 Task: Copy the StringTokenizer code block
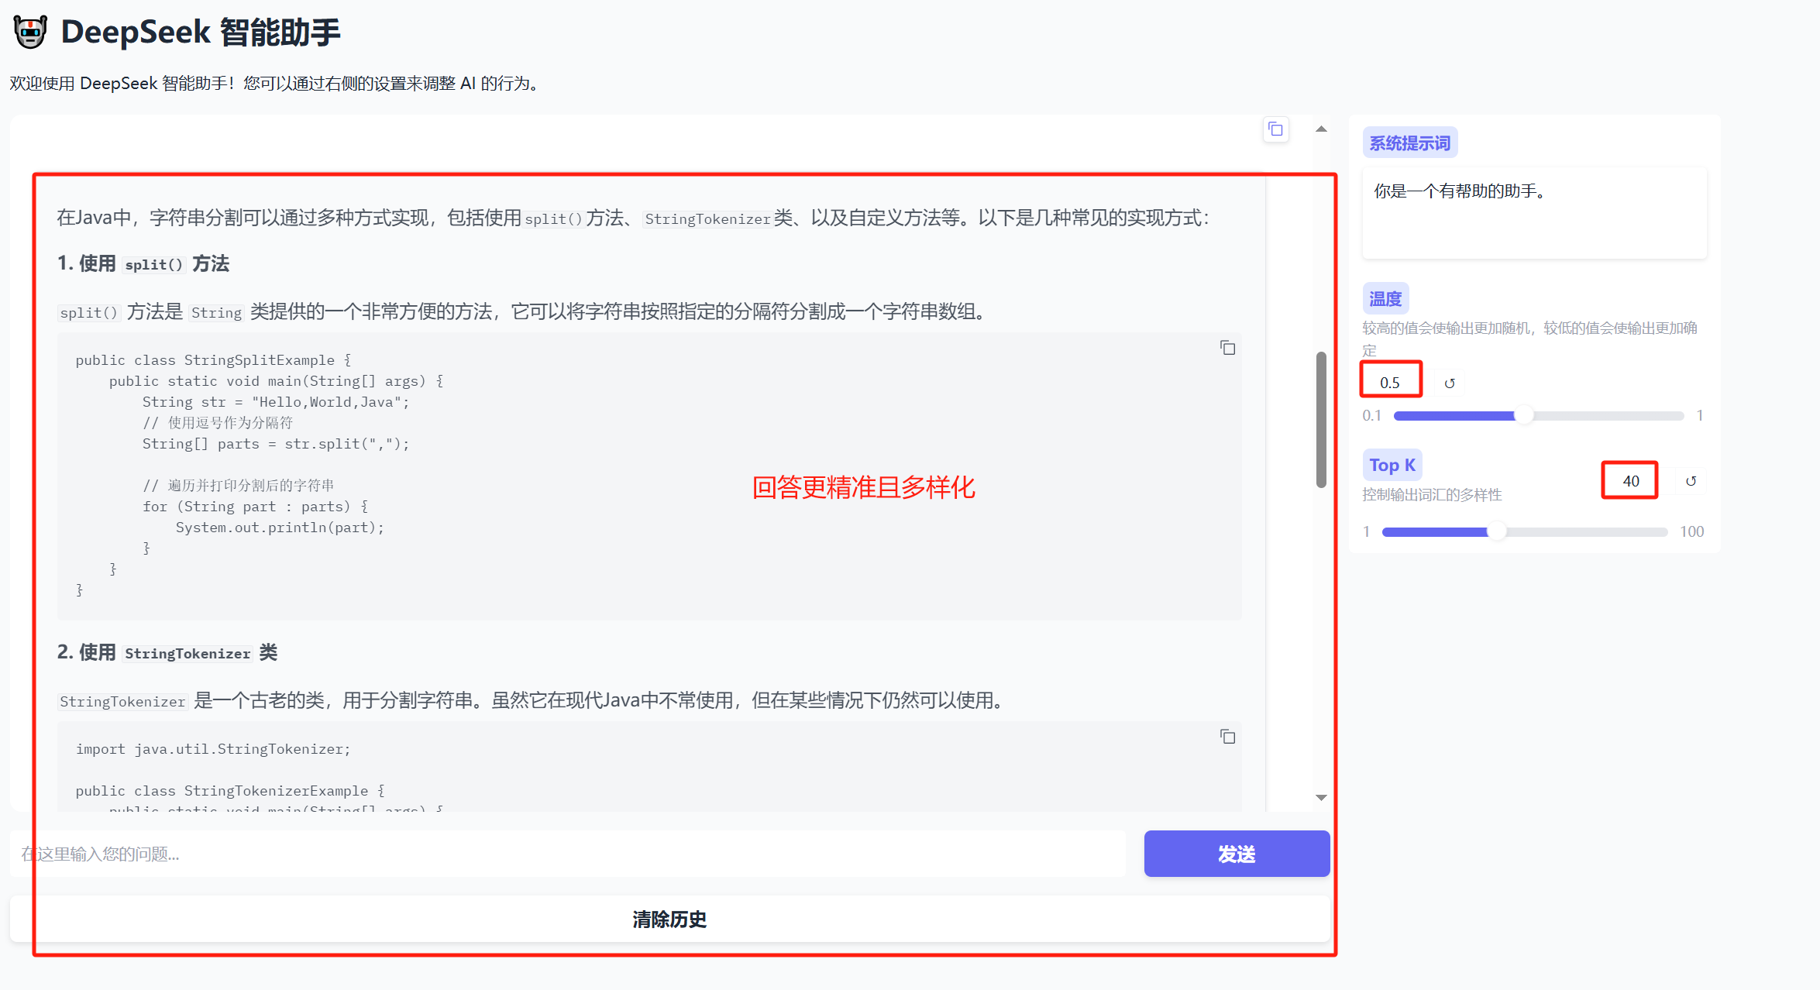click(1227, 737)
